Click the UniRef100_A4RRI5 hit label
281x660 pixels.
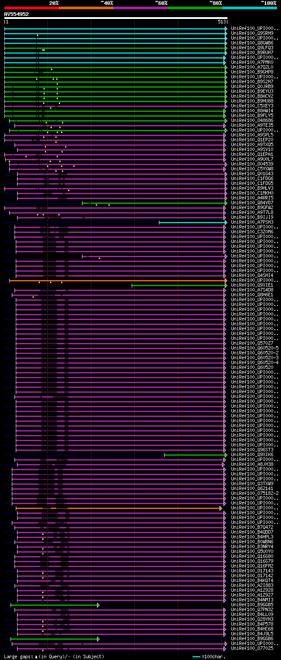click(x=252, y=198)
